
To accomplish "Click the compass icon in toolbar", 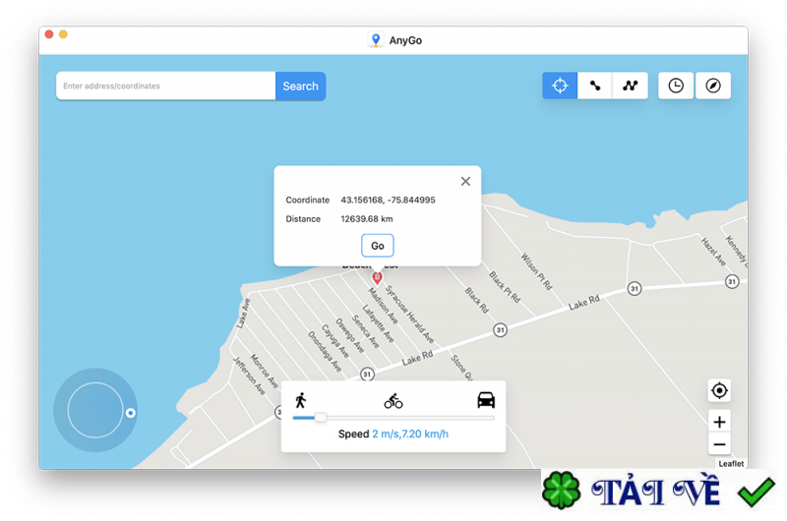I will pyautogui.click(x=713, y=86).
